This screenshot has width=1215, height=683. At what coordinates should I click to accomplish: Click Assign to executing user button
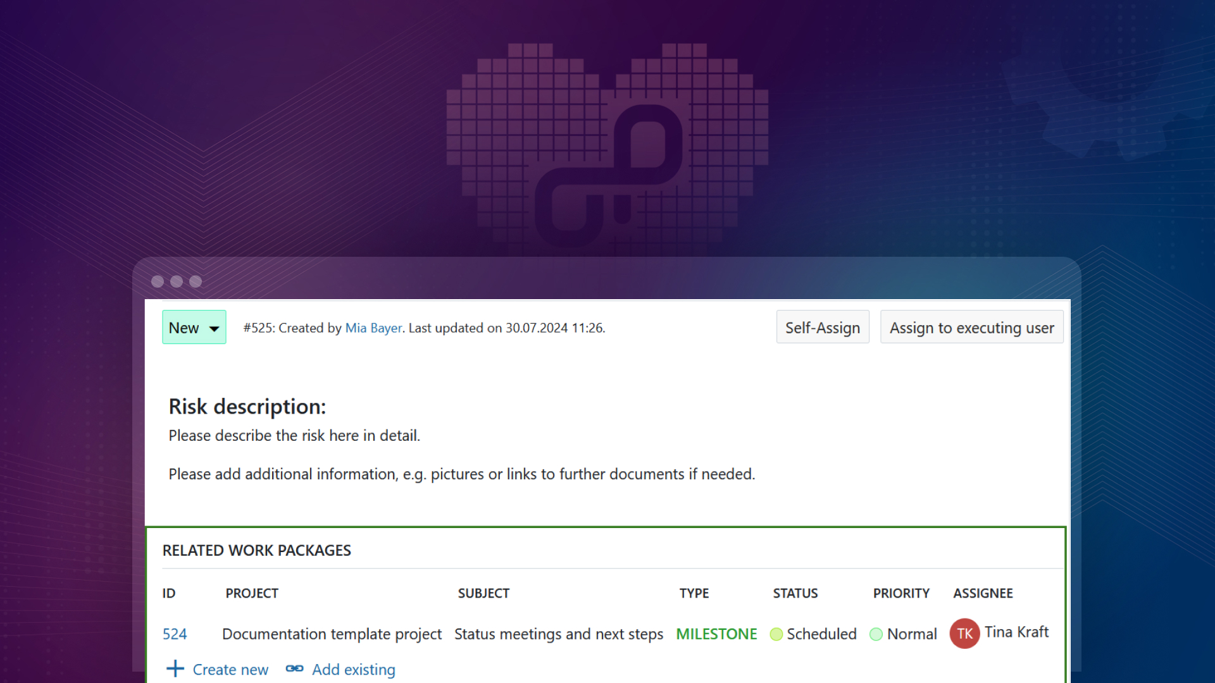point(971,328)
